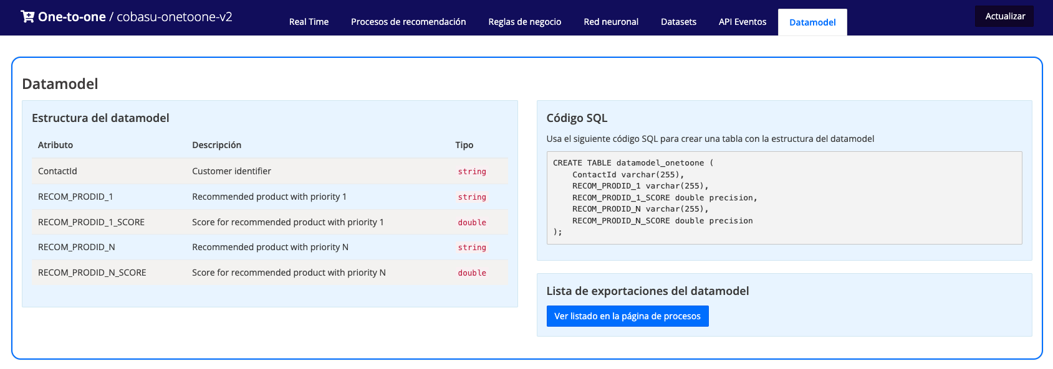Go to the Red neuronal tab
The width and height of the screenshot is (1053, 369).
tap(611, 22)
